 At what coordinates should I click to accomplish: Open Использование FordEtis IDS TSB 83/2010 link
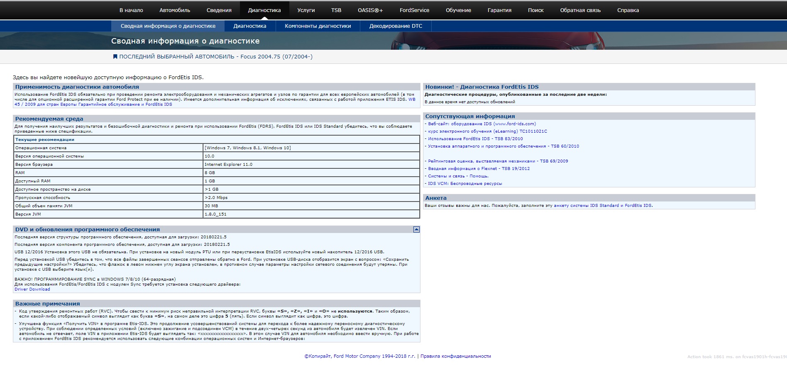(x=475, y=138)
